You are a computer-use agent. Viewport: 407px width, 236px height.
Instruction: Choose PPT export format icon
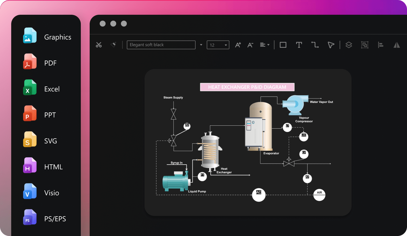coord(30,114)
